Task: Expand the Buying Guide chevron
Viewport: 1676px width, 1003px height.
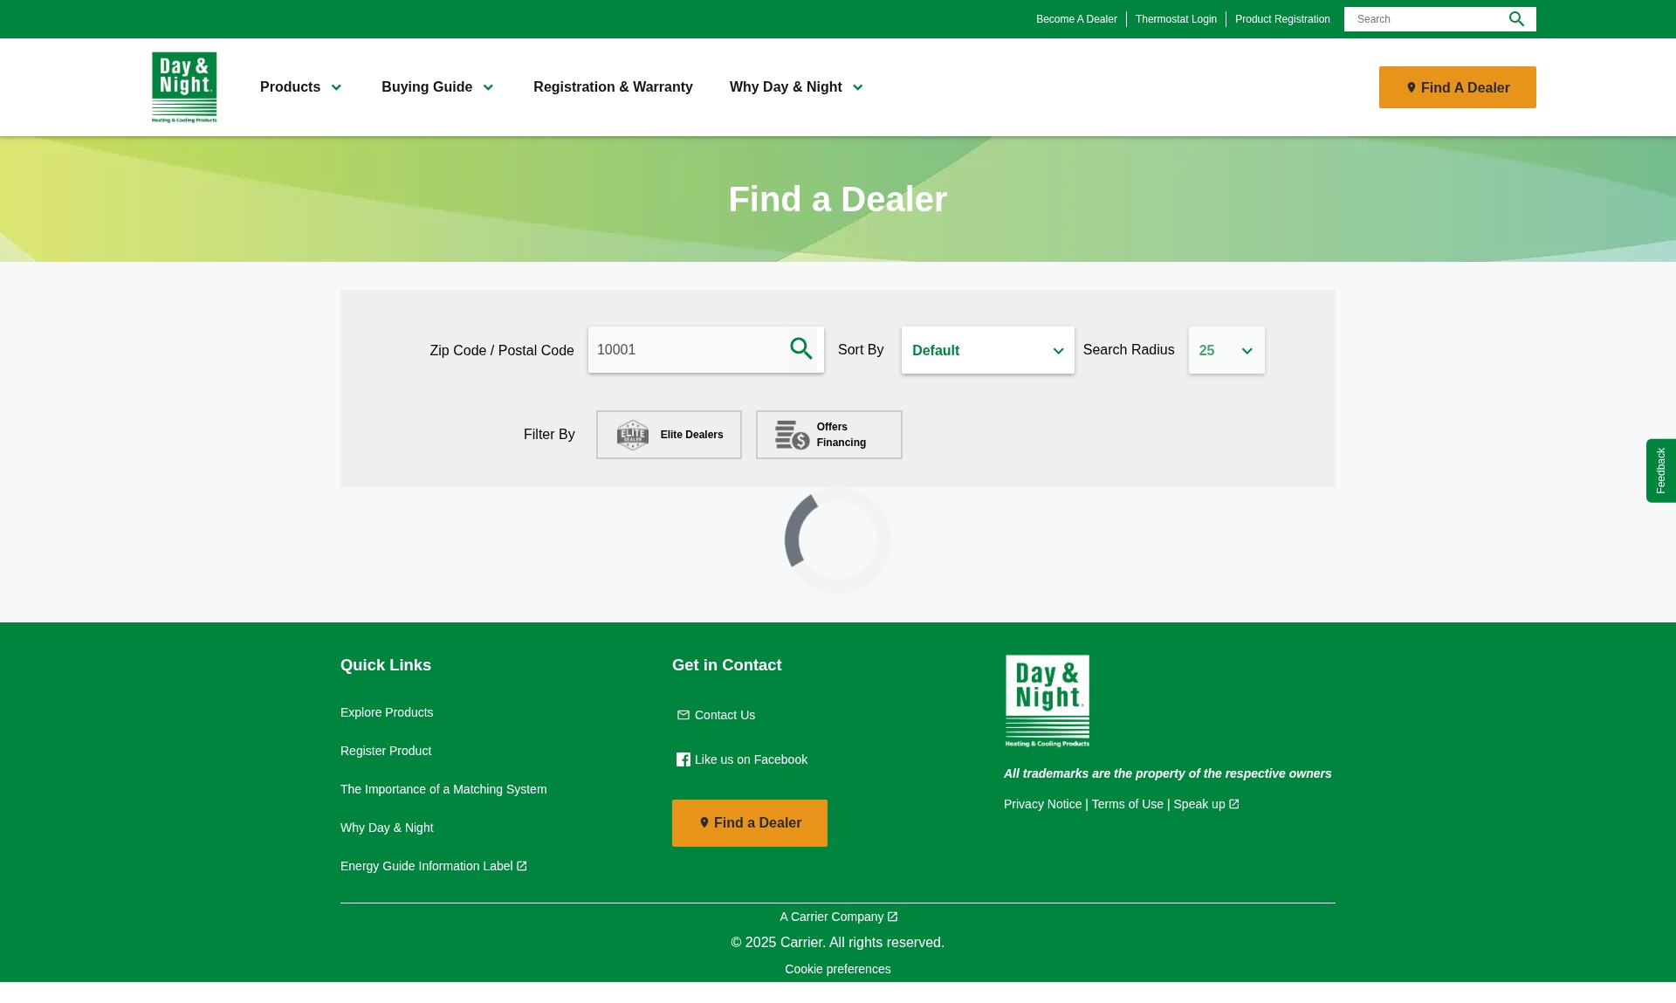Action: click(488, 87)
